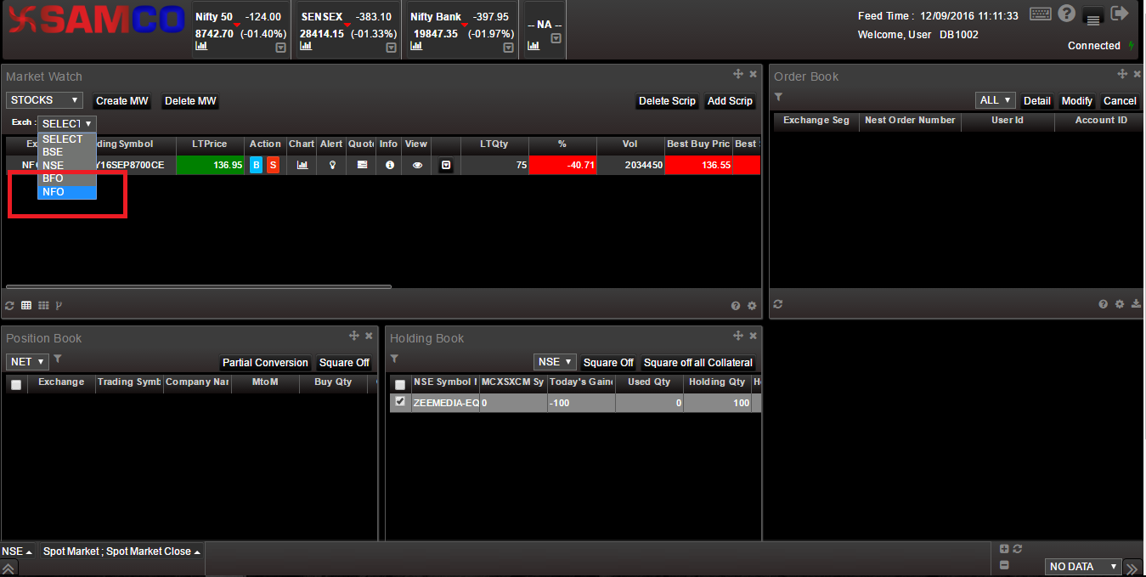This screenshot has width=1146, height=577.
Task: Switch Market Watch to tile view
Action: (43, 305)
